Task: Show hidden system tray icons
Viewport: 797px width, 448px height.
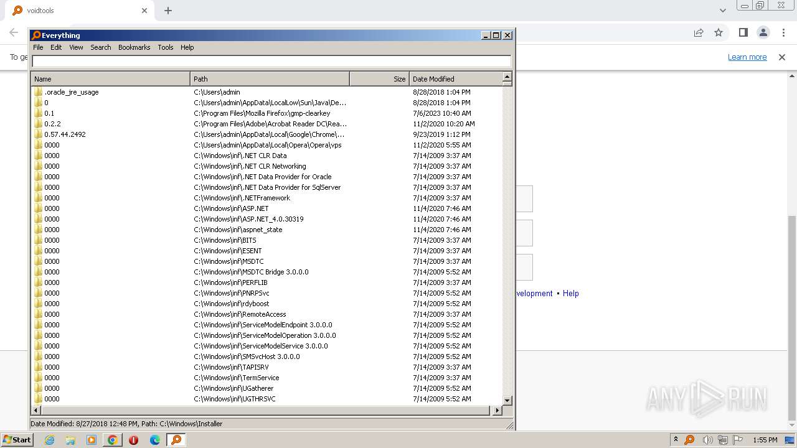Action: coord(676,440)
